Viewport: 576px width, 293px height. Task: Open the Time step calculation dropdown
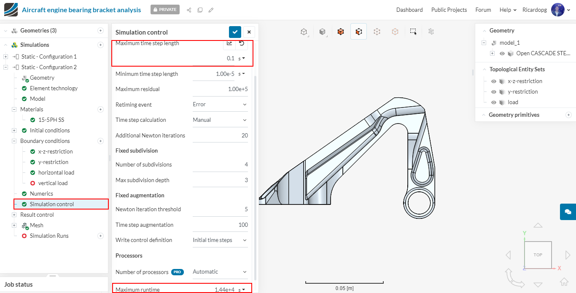[220, 120]
